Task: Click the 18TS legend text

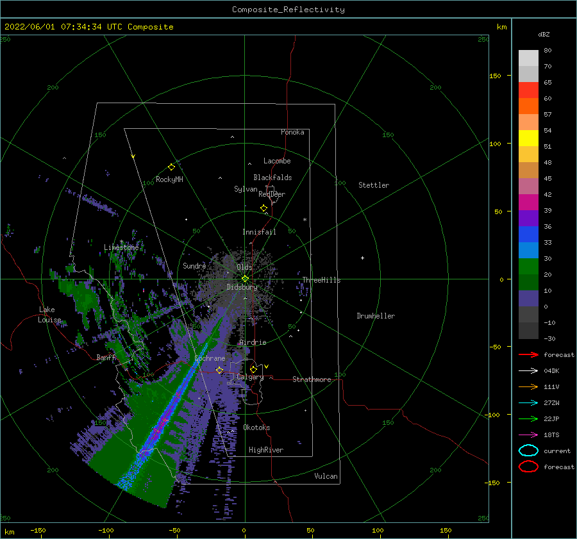Action: tap(551, 435)
